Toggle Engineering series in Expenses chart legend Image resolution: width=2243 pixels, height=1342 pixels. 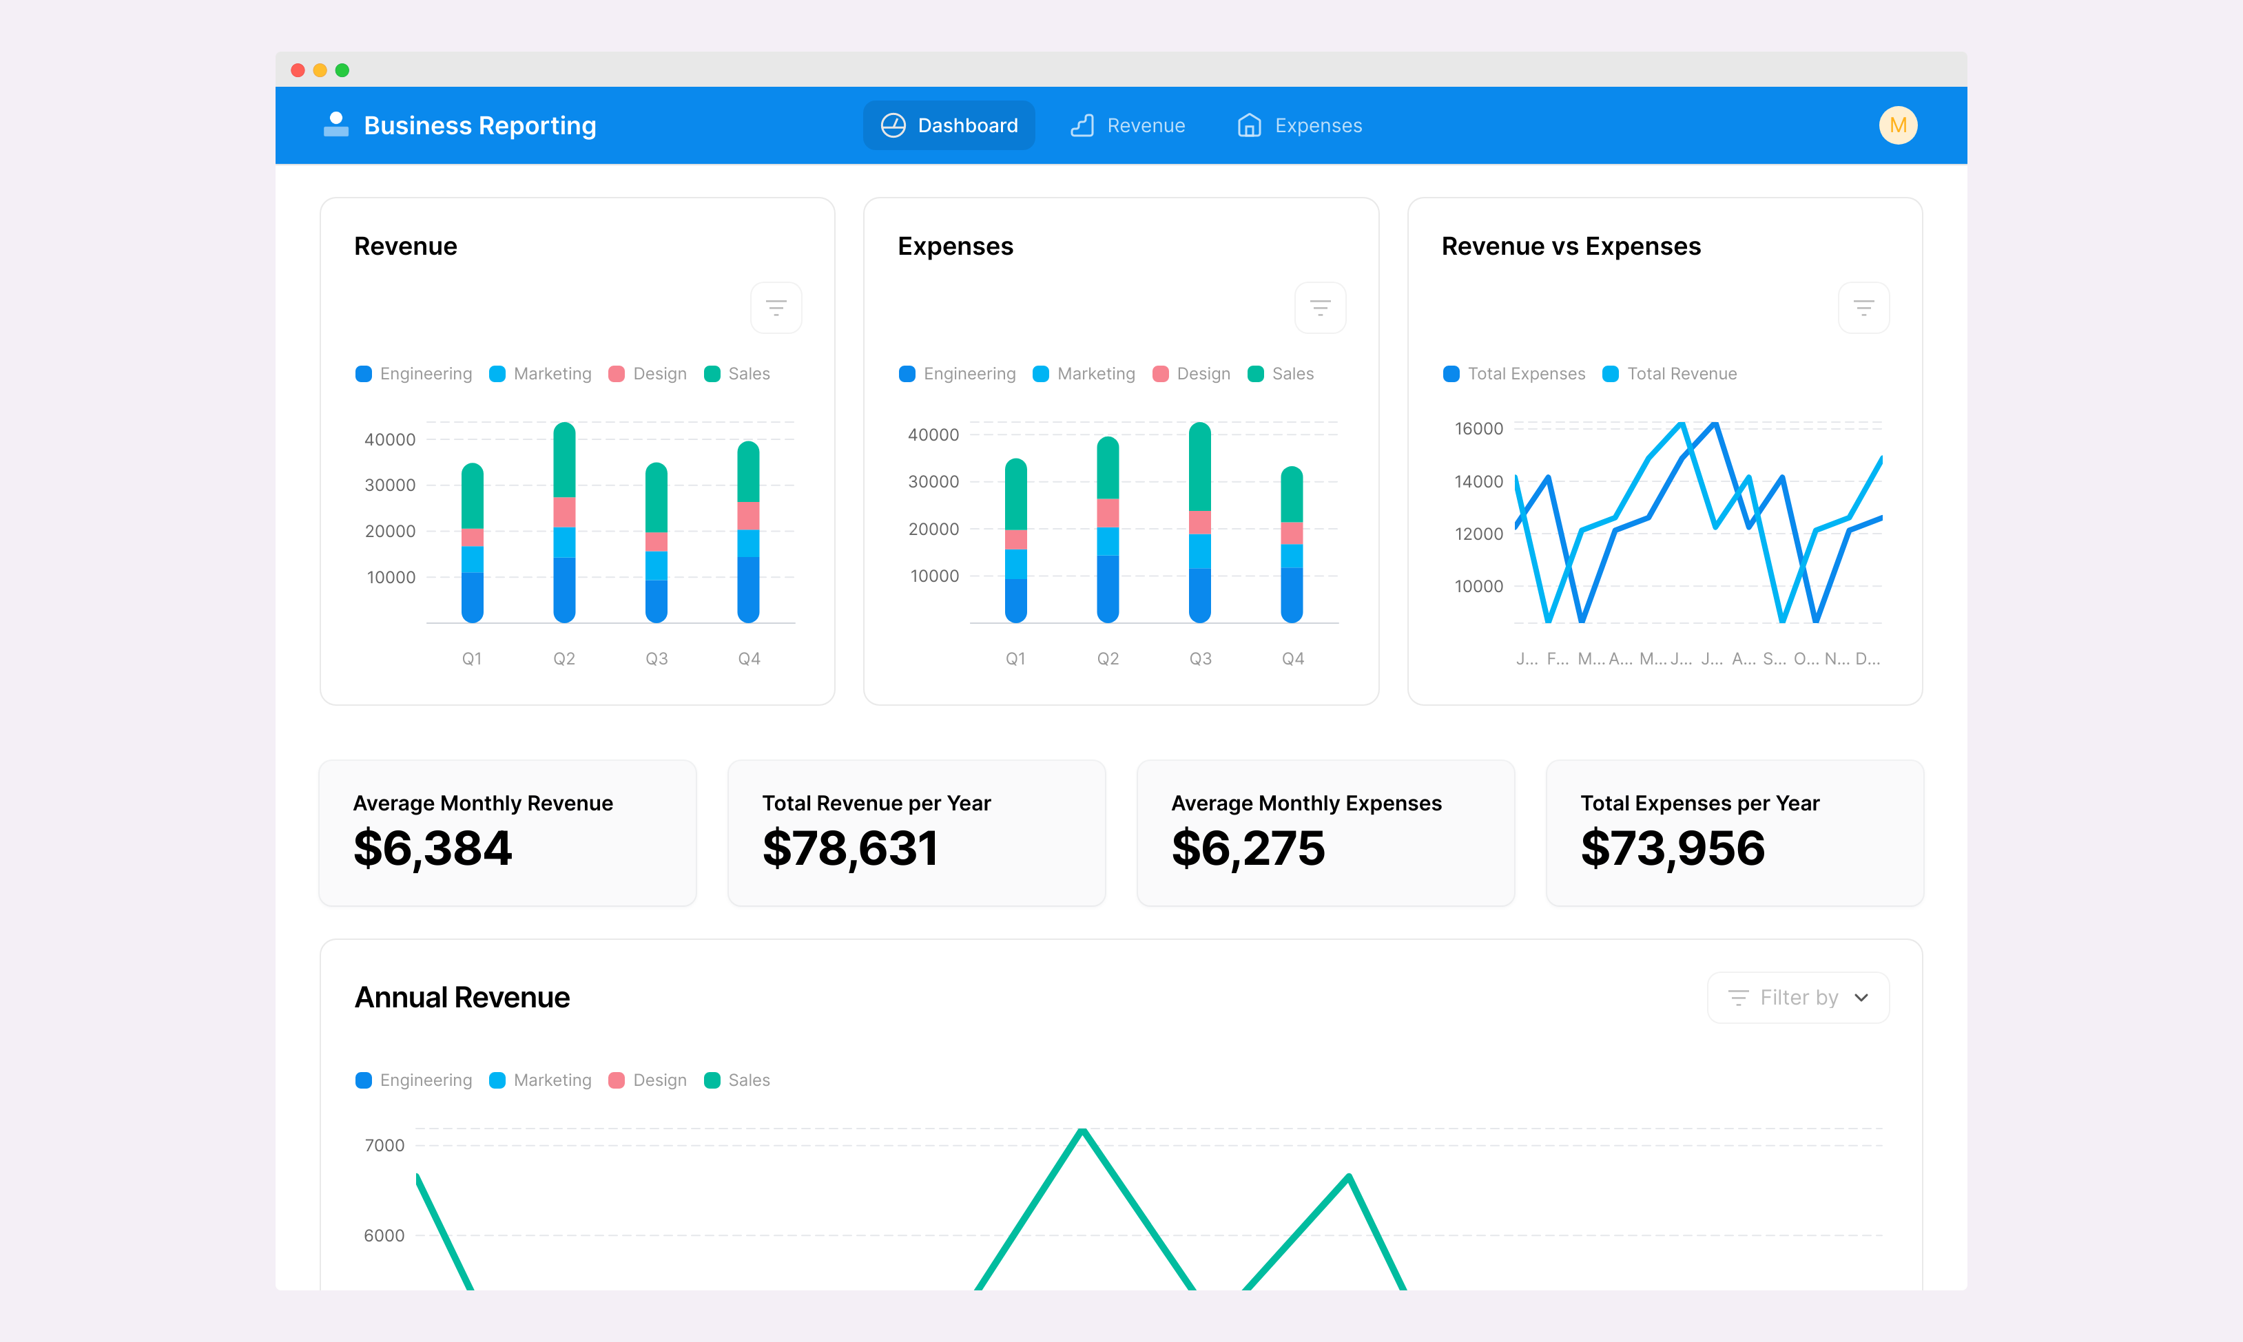tap(958, 373)
